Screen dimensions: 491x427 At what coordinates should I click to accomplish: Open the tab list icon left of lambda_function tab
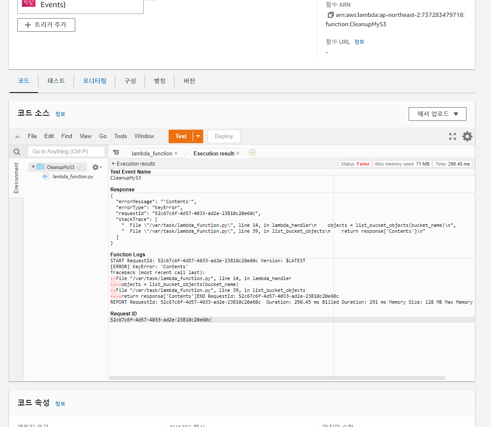click(x=116, y=152)
